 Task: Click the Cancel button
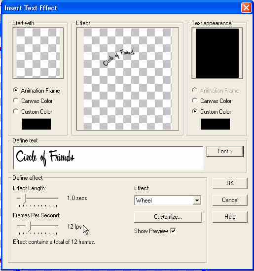click(230, 200)
